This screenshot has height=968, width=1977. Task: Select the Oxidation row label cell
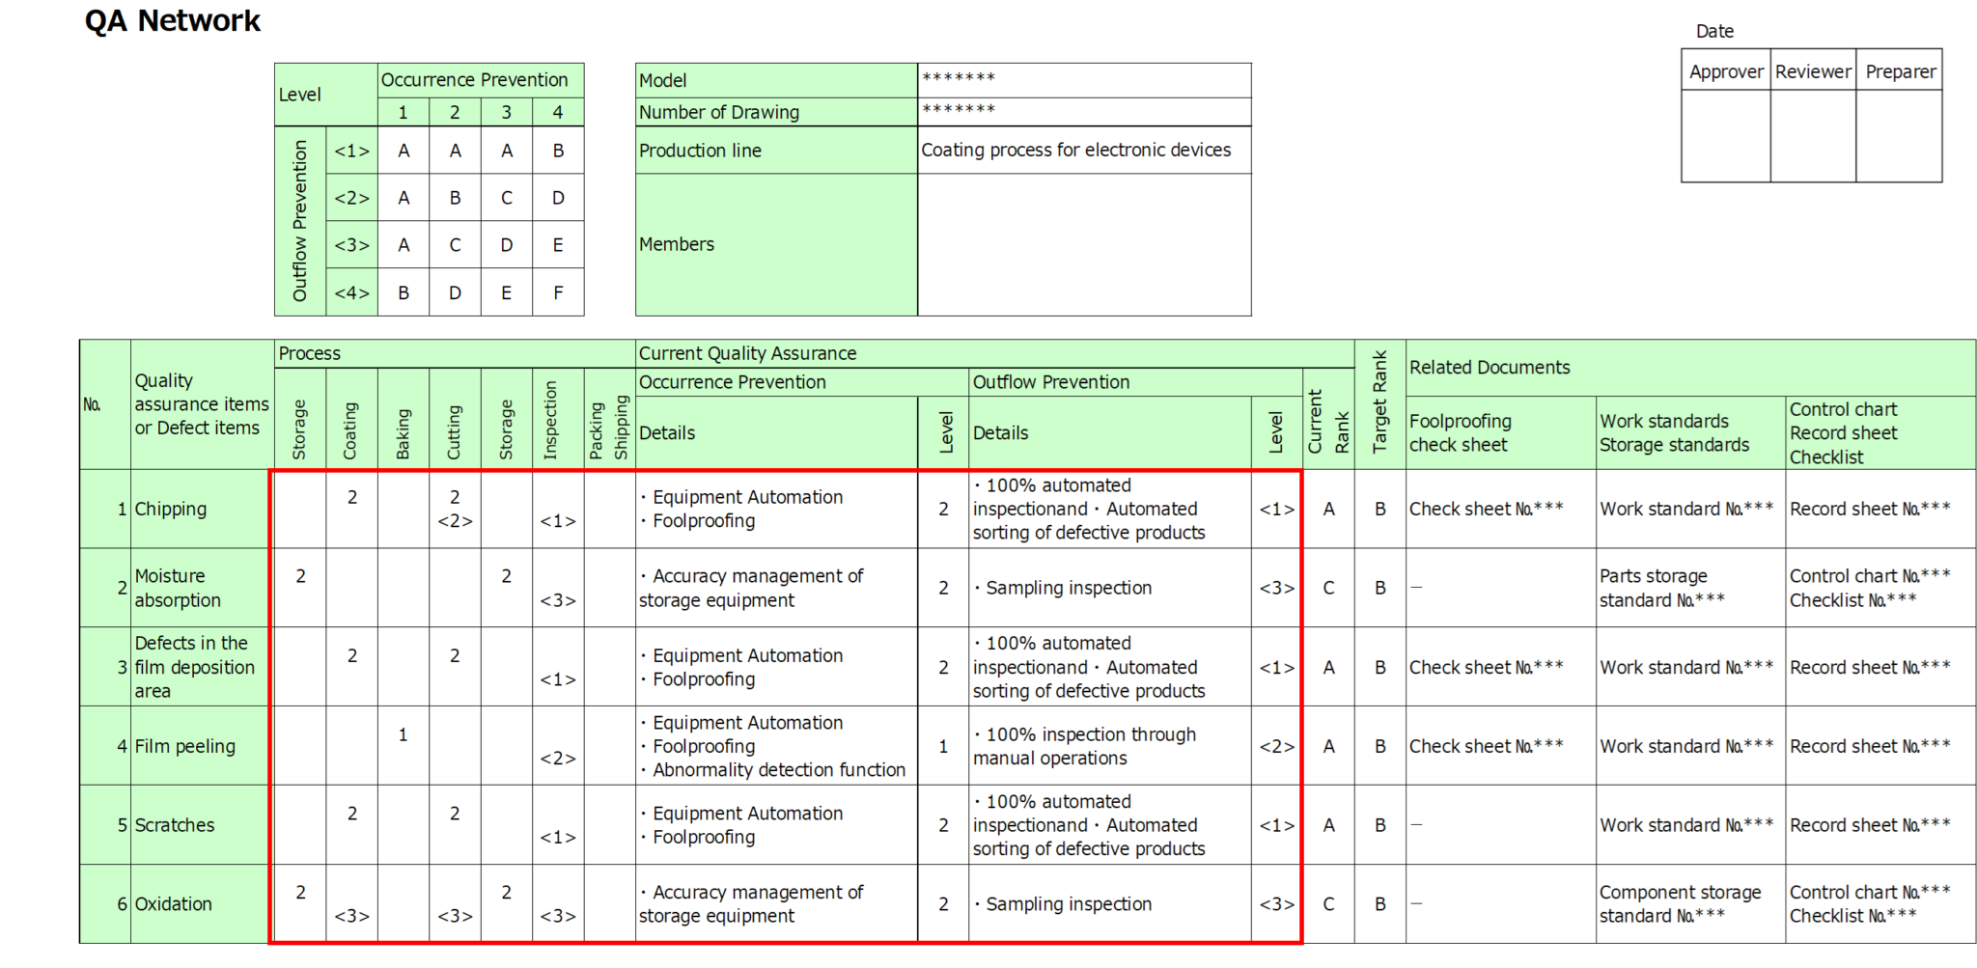tap(201, 904)
